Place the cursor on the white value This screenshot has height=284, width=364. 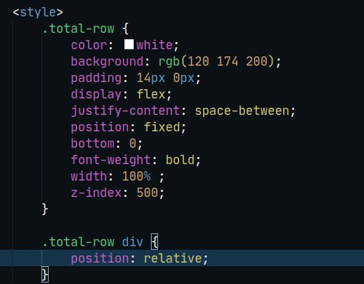point(154,45)
